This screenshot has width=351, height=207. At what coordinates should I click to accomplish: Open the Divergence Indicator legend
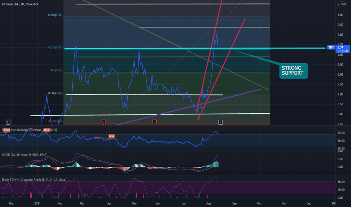29,130
